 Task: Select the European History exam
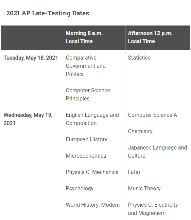[87, 140]
